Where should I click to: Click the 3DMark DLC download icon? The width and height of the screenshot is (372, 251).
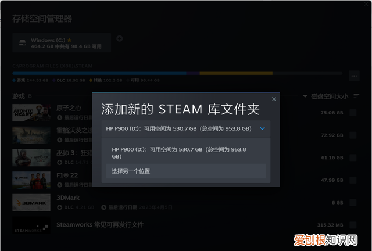[x=59, y=207]
